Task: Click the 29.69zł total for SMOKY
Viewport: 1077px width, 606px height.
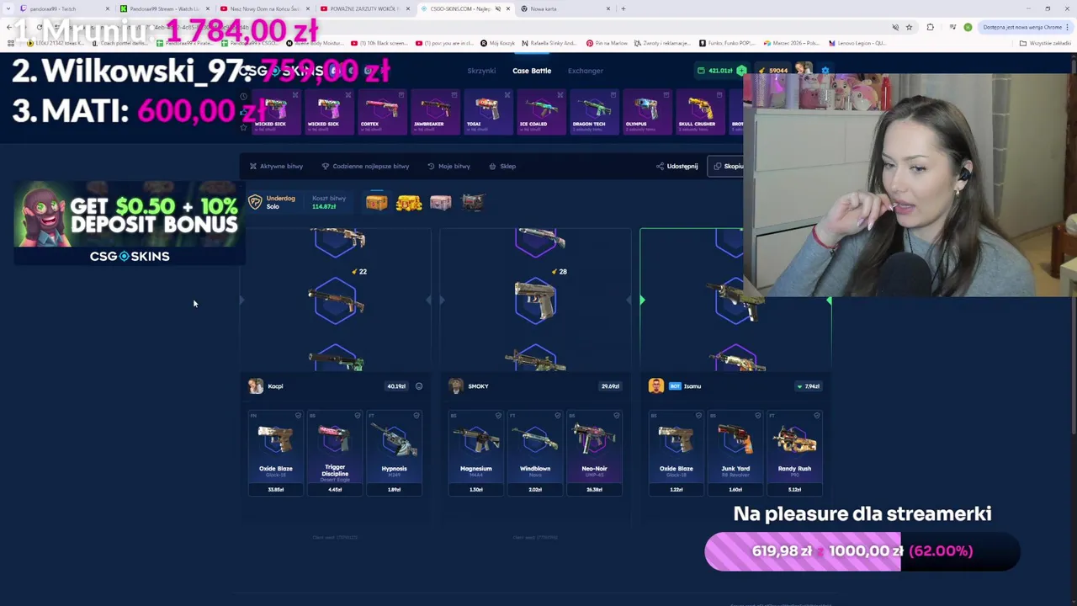Action: [x=610, y=386]
